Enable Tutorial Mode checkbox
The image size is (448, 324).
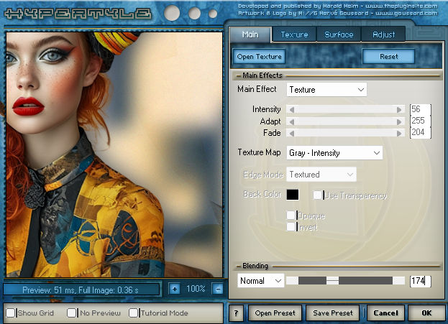(x=134, y=313)
